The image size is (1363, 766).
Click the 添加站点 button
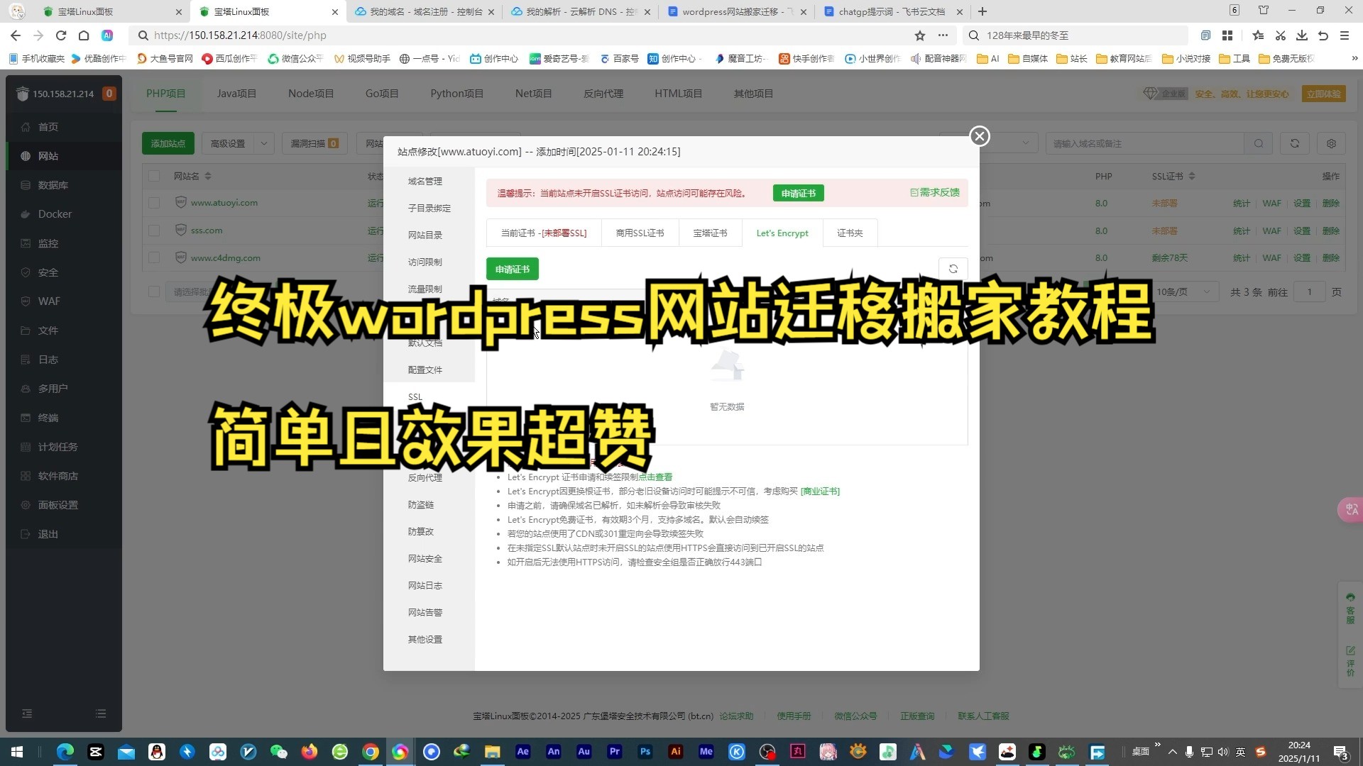(168, 143)
